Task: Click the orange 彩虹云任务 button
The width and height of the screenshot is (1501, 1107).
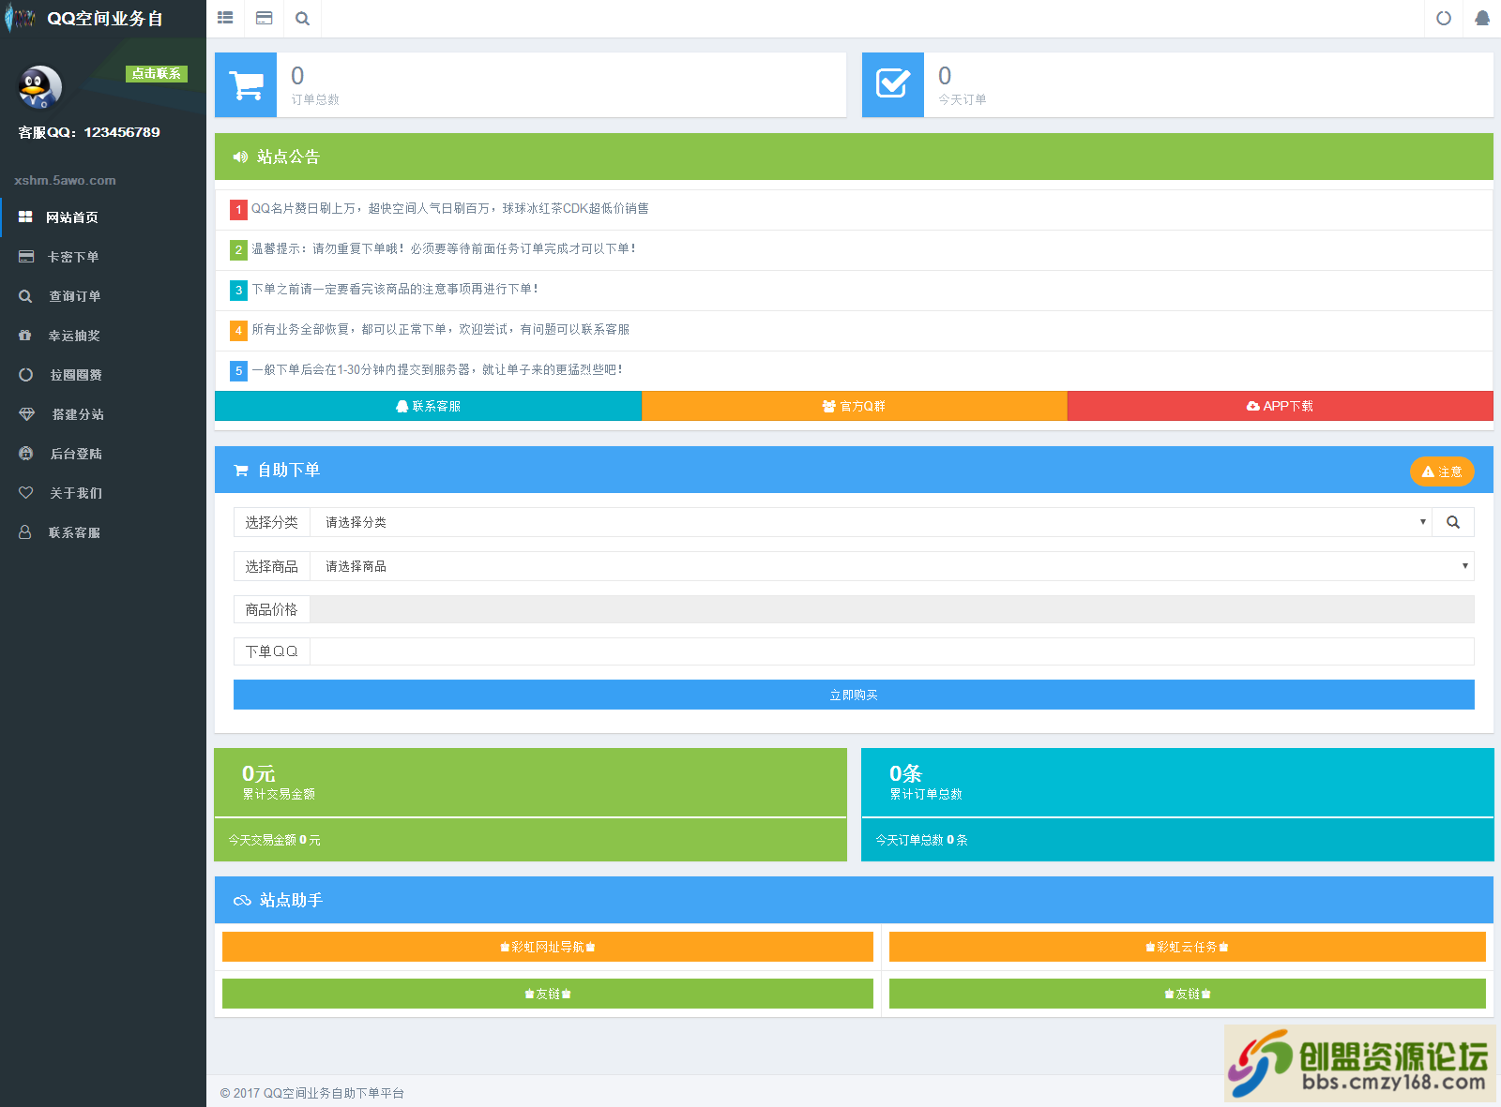Action: coord(1188,947)
